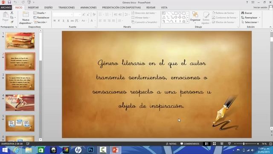Image resolution: width=273 pixels, height=154 pixels.
Task: Toggle italic formatting (K)
Action: point(59,21)
